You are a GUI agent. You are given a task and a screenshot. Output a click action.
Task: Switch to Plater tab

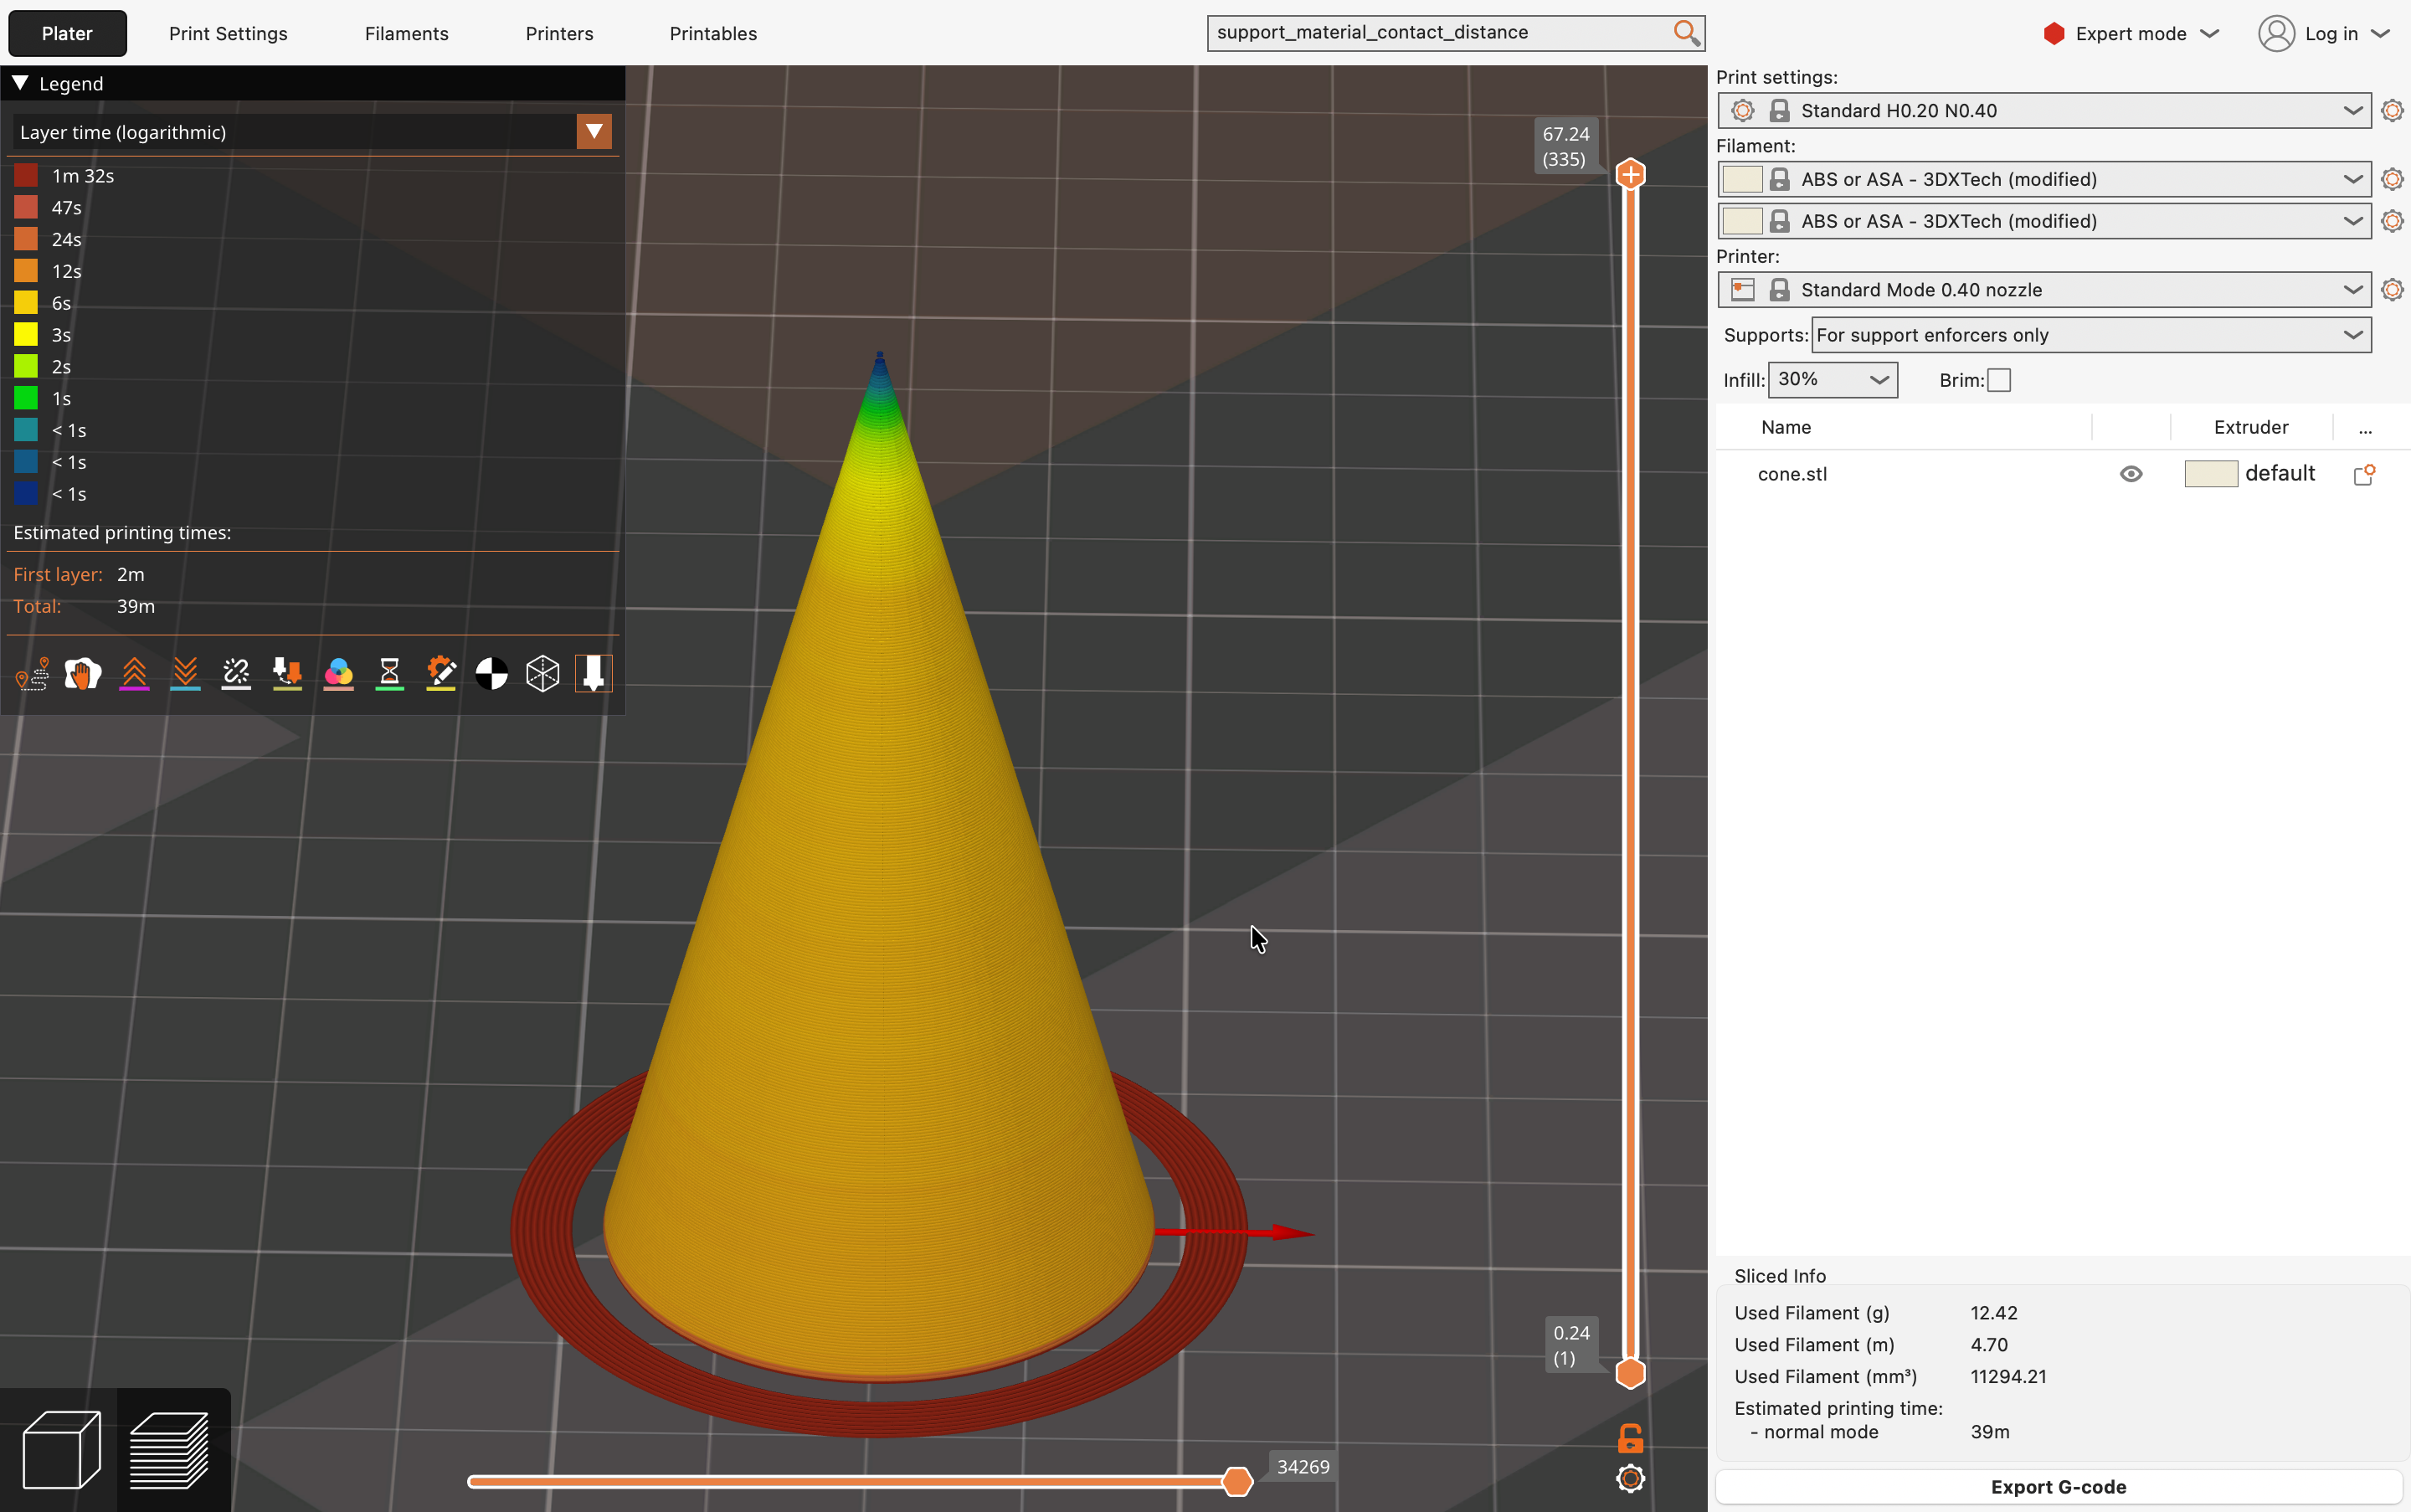click(67, 33)
